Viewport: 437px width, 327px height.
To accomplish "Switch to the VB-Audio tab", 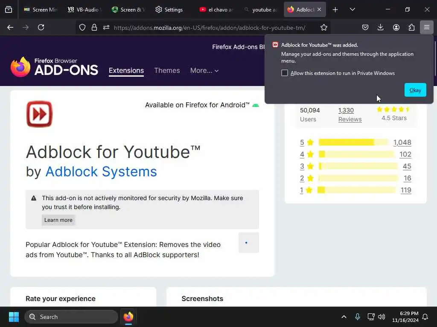I will pos(85,9).
